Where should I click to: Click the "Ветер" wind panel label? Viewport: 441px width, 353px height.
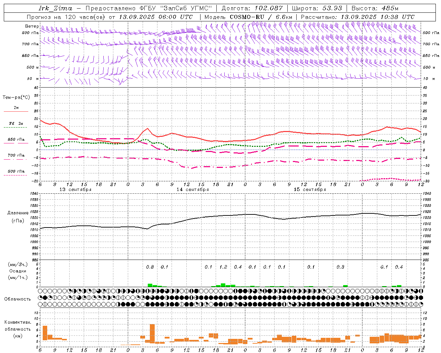32,26
